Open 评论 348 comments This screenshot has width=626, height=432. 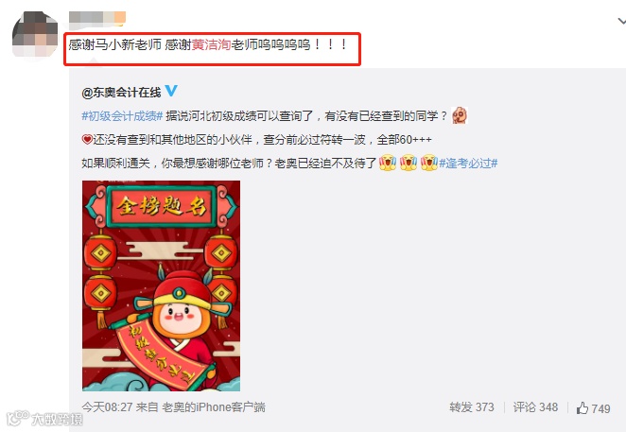tap(535, 407)
